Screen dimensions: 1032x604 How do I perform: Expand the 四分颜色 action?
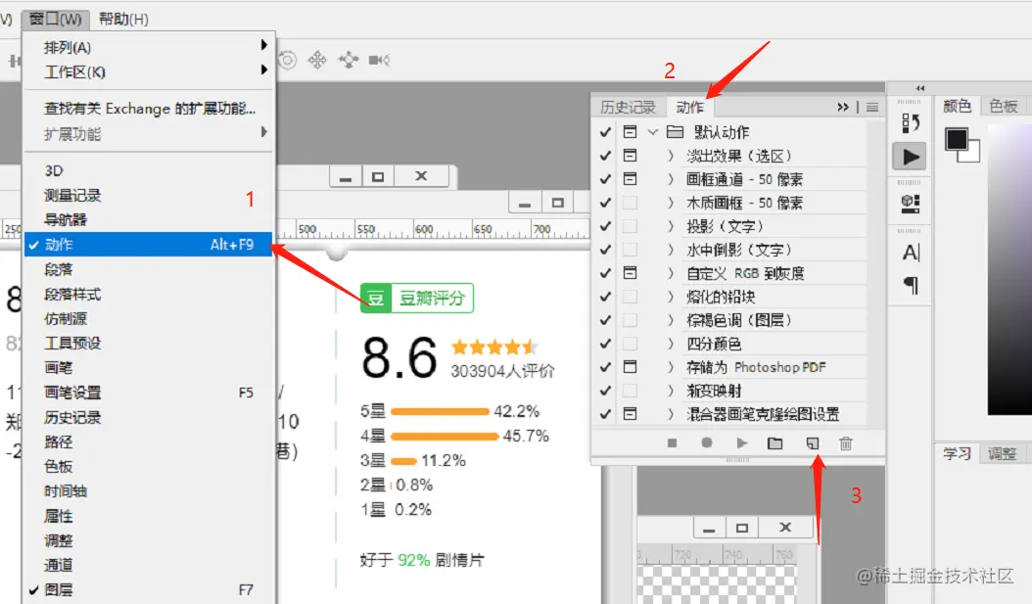tap(671, 344)
